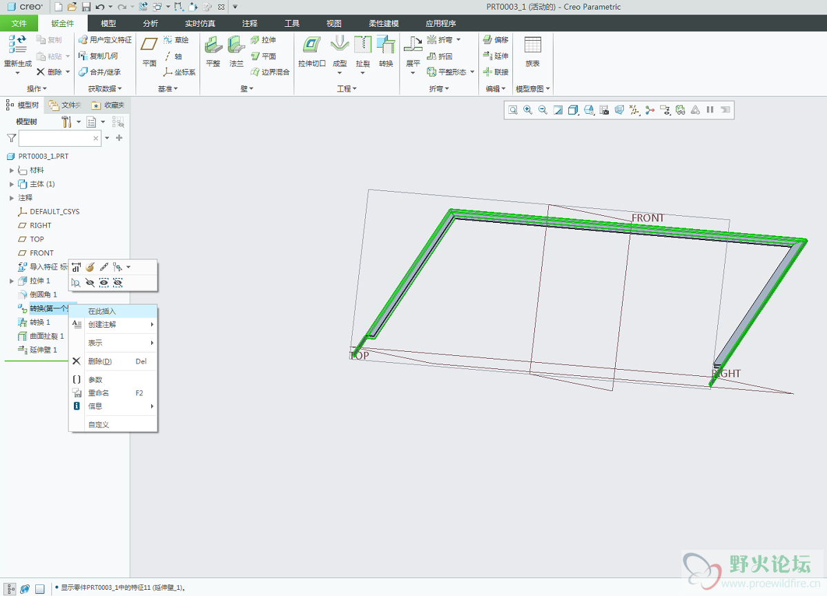Switch to the 分析 ribbon tab

click(150, 23)
